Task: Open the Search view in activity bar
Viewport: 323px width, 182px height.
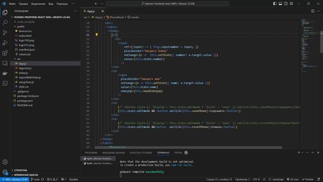Action: pyautogui.click(x=5, y=22)
